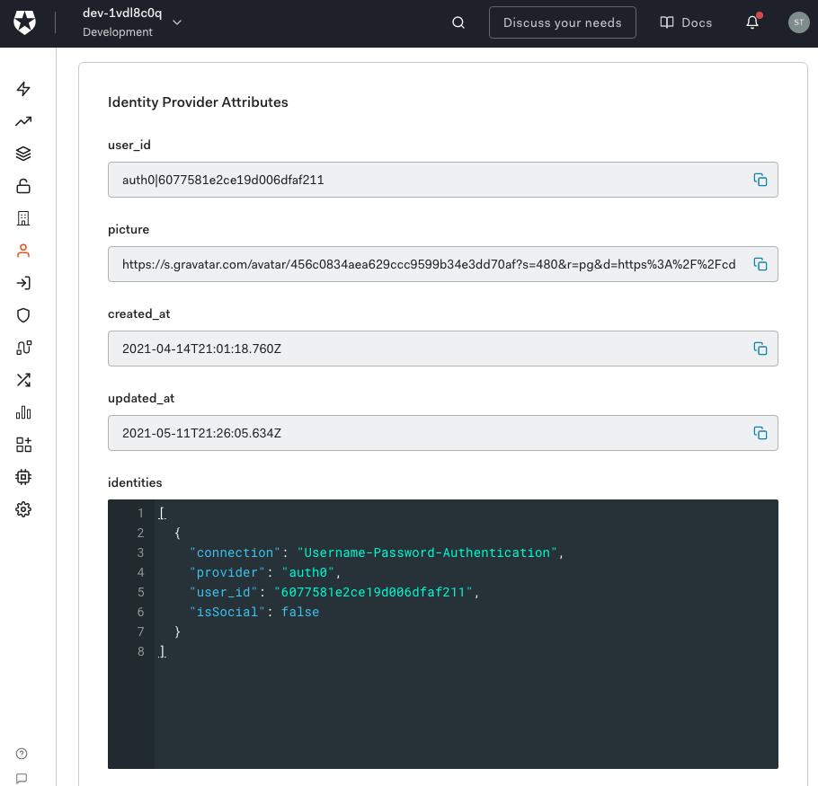Open the User Management person icon
This screenshot has width=818, height=786.
click(x=22, y=250)
